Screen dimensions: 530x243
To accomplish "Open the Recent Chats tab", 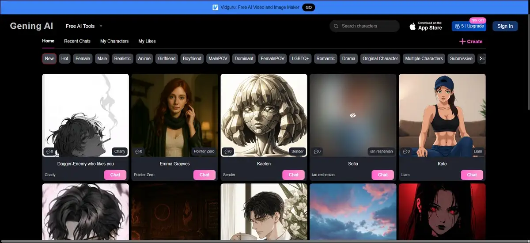I will click(77, 41).
